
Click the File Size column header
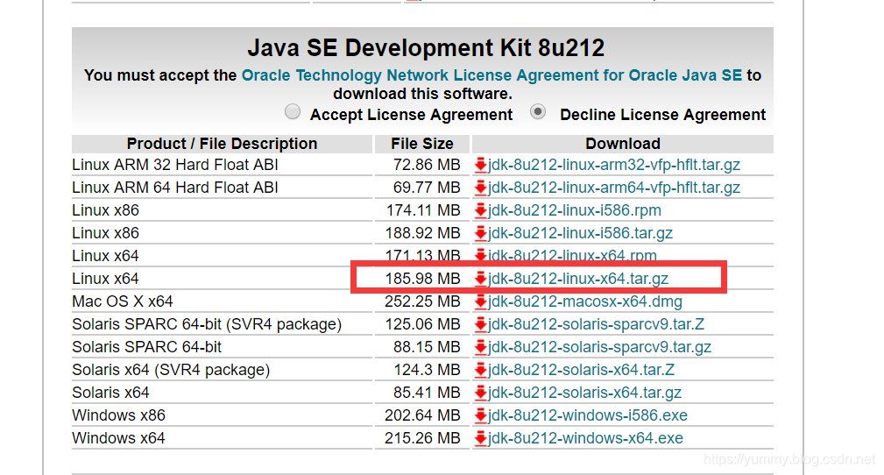coord(422,144)
